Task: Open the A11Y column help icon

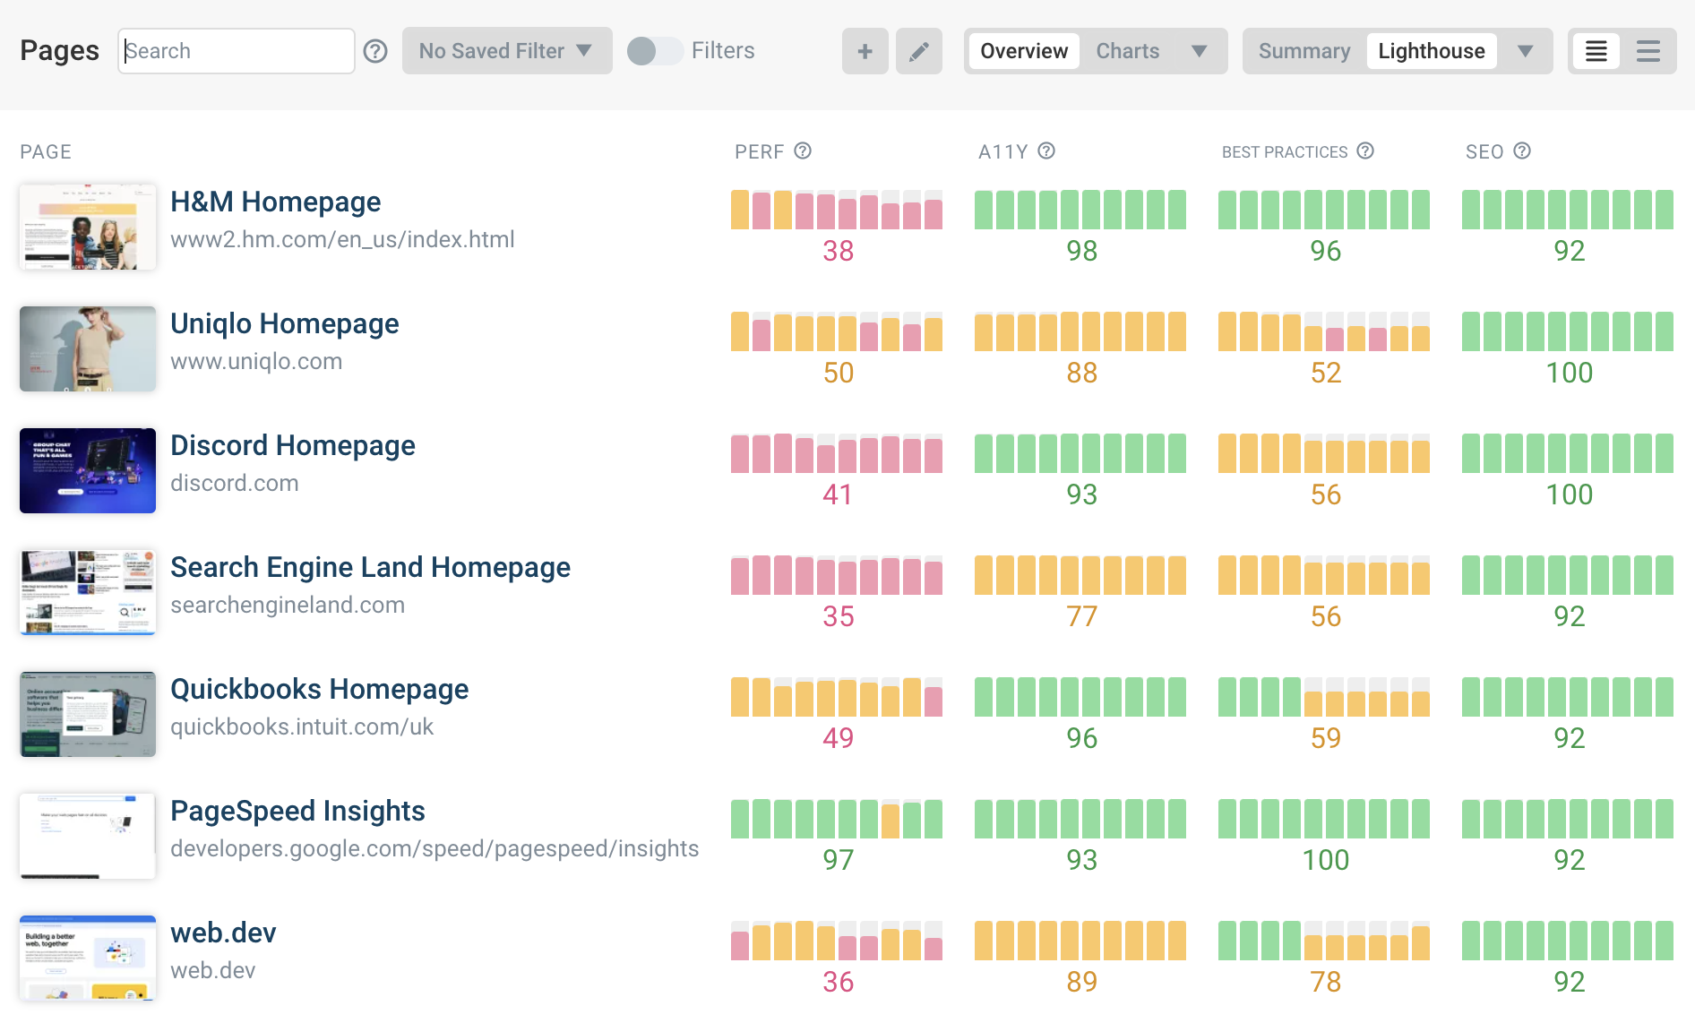Action: point(1046,151)
